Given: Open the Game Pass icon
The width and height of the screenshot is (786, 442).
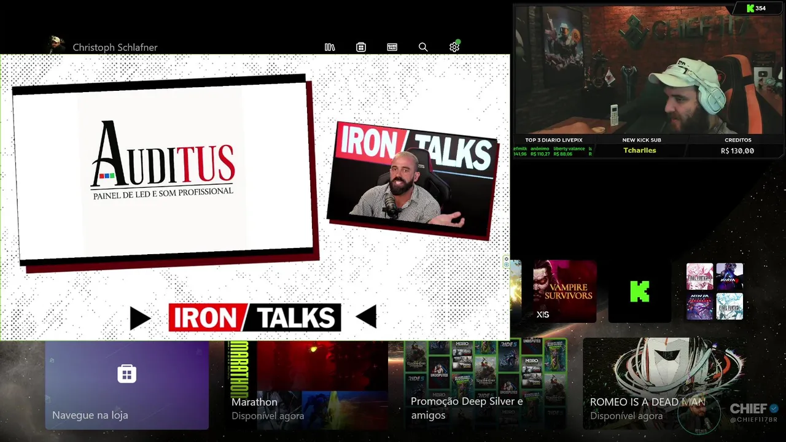Looking at the screenshot, I should [392, 47].
